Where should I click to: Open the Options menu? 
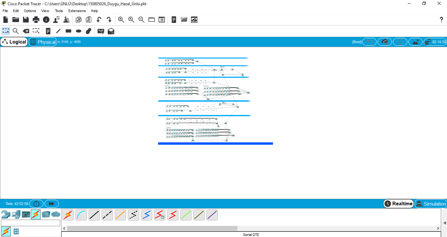30,11
